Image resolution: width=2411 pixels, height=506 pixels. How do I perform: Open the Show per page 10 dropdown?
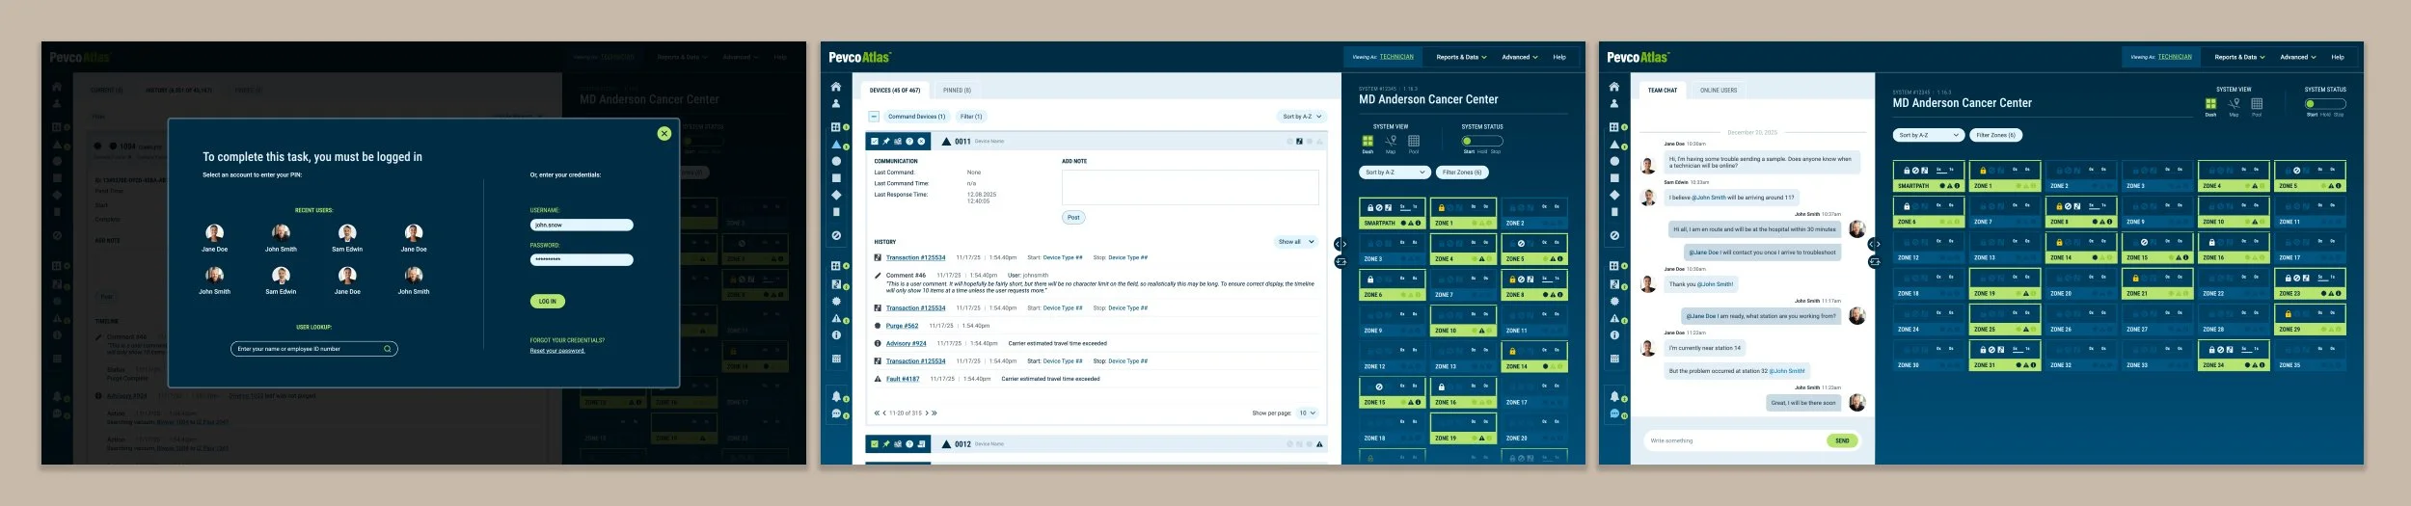(x=1307, y=413)
